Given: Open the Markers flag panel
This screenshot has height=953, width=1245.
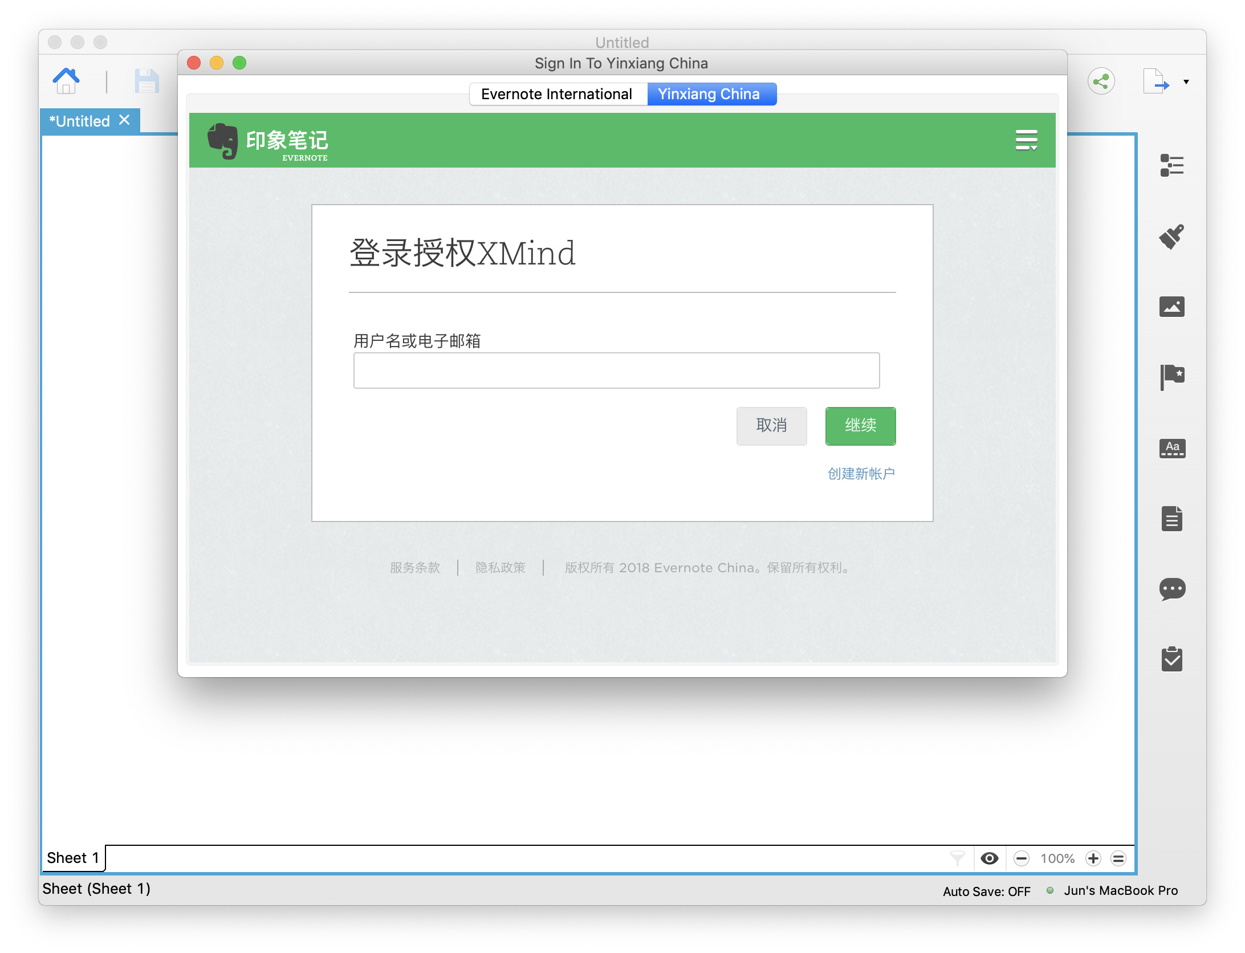Looking at the screenshot, I should [x=1172, y=377].
